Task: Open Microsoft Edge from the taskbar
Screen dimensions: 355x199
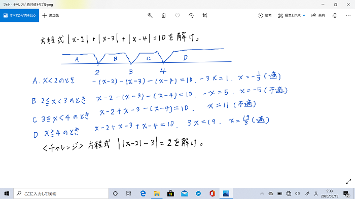Action: pos(143,193)
